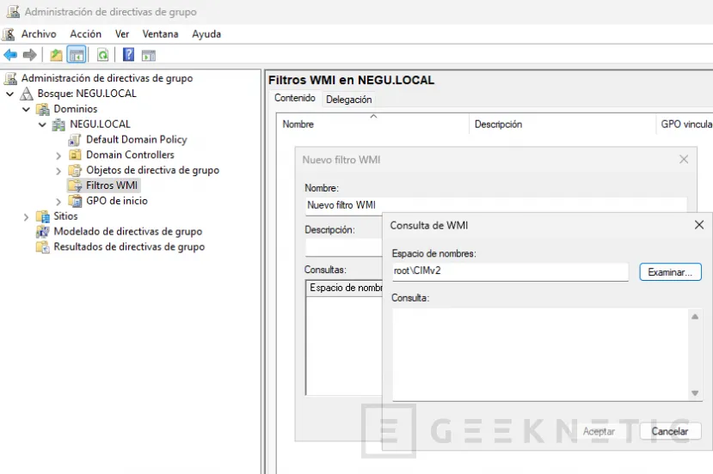
Task: Click the Nombre field in Nuevo filtro WMI
Action: (495, 204)
